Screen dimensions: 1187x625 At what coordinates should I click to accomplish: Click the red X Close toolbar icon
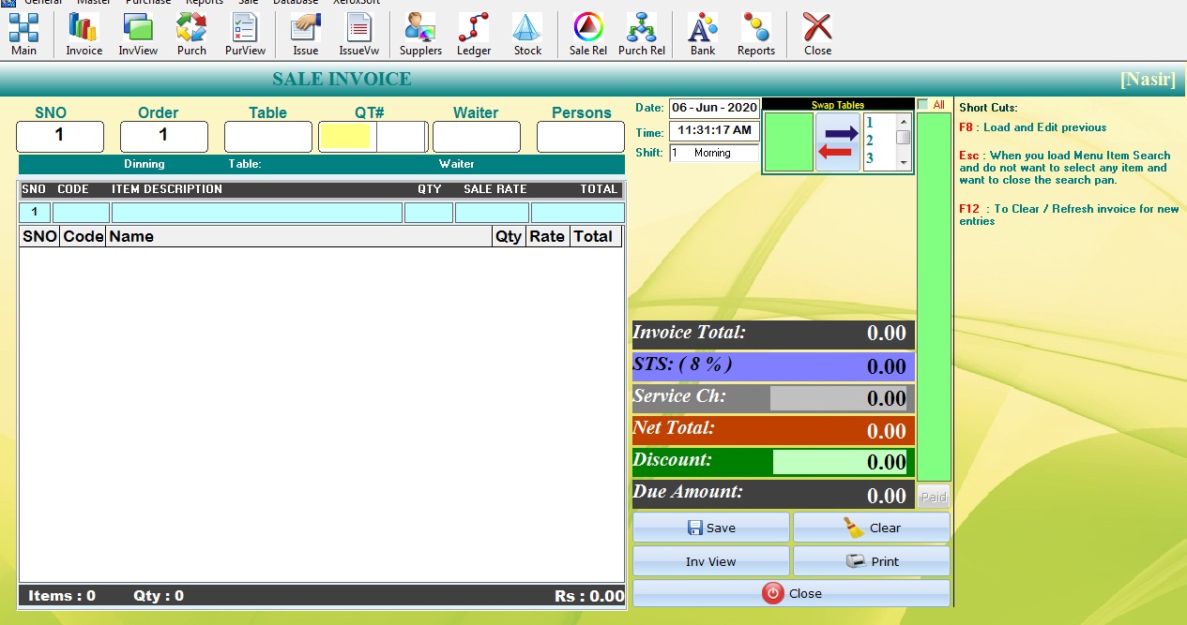pos(817,35)
